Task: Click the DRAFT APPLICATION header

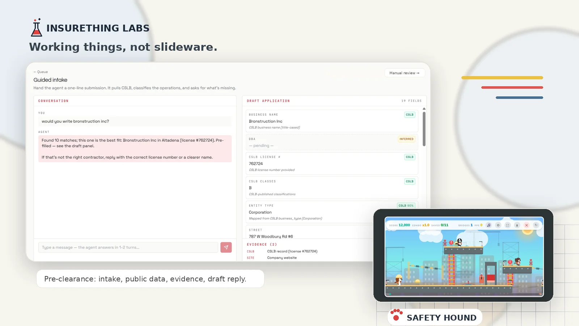Action: [x=268, y=101]
